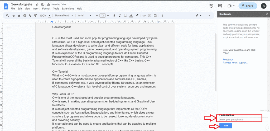Open the zoom 100% dropdown
This screenshot has height=131, width=270.
pos(45,16)
